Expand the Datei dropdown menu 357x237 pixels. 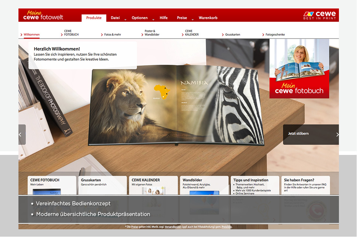pos(125,19)
